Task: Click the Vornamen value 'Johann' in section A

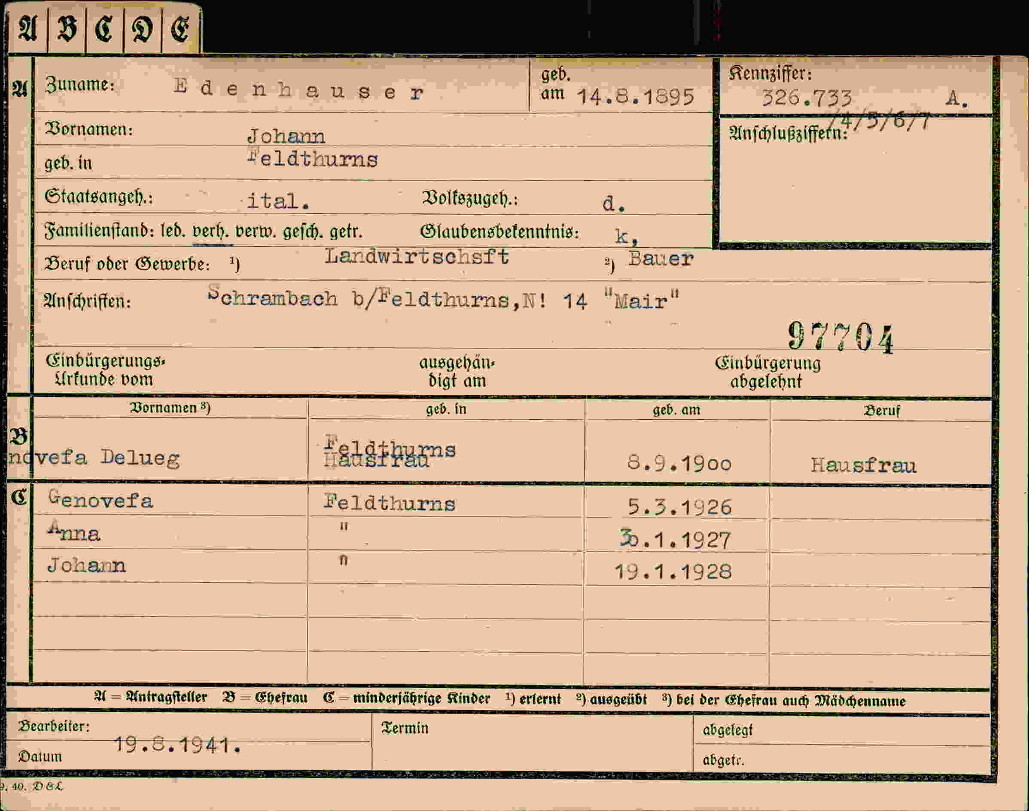Action: [x=286, y=137]
